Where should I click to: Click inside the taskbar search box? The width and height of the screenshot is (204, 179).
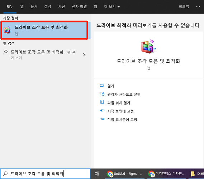pos(45,174)
